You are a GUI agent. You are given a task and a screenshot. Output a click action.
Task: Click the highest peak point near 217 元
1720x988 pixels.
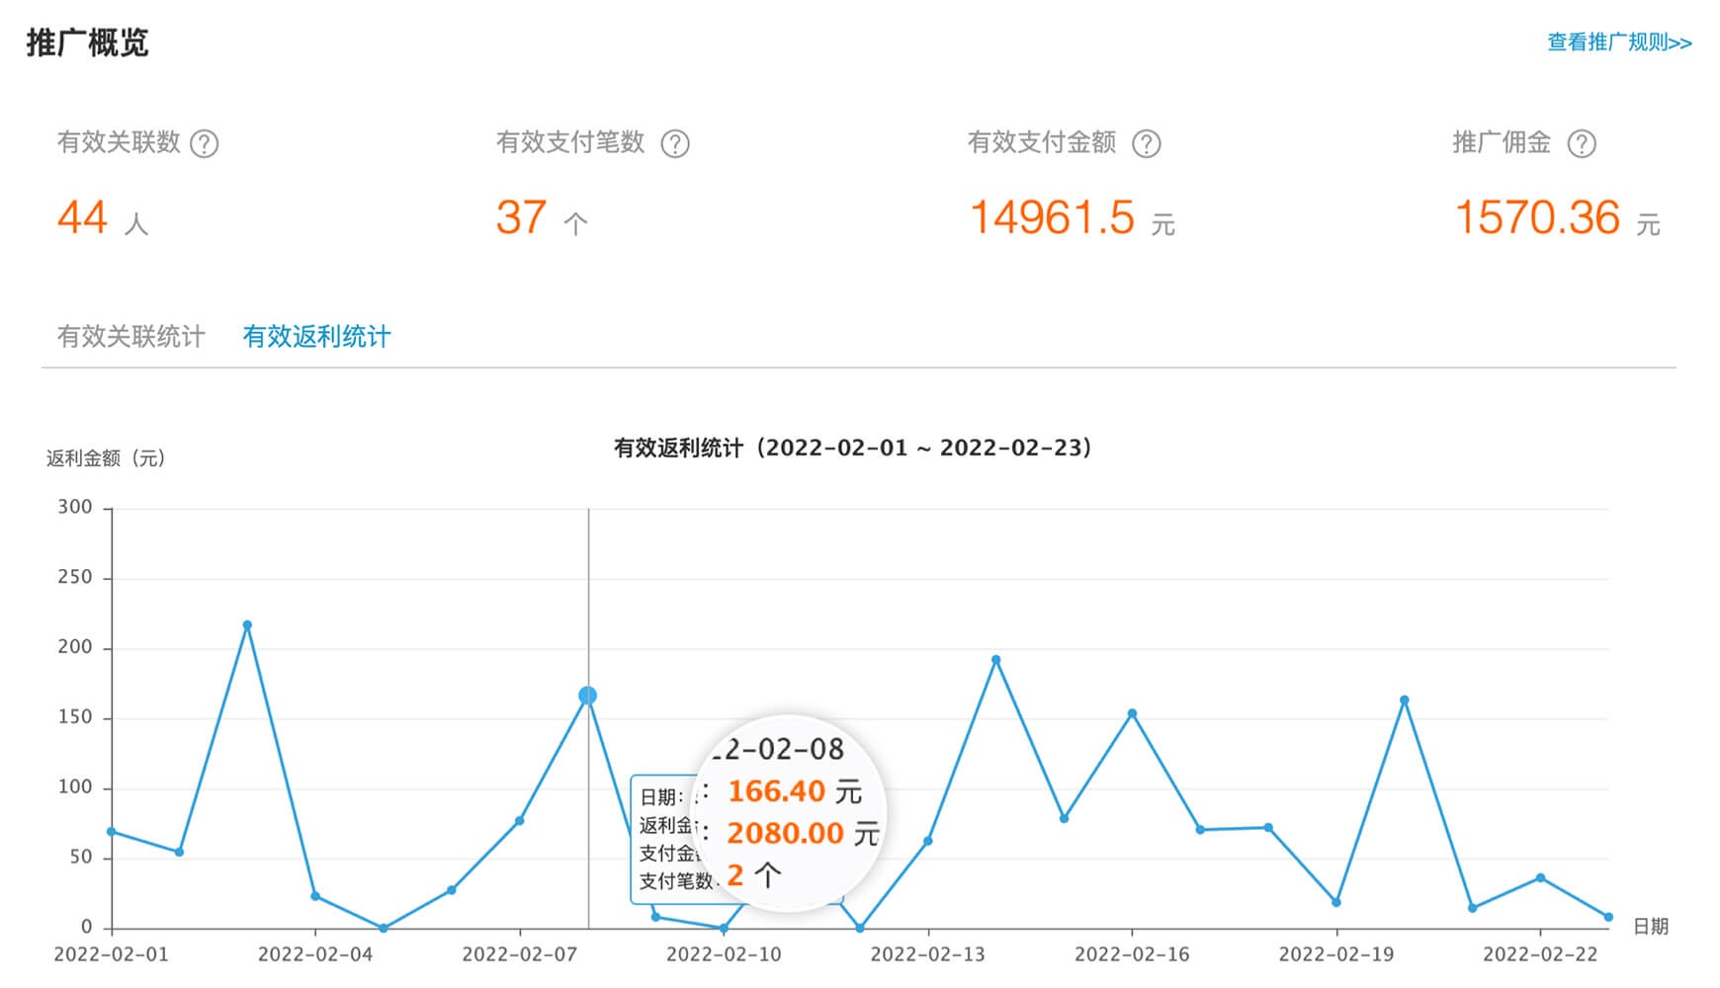tap(247, 625)
